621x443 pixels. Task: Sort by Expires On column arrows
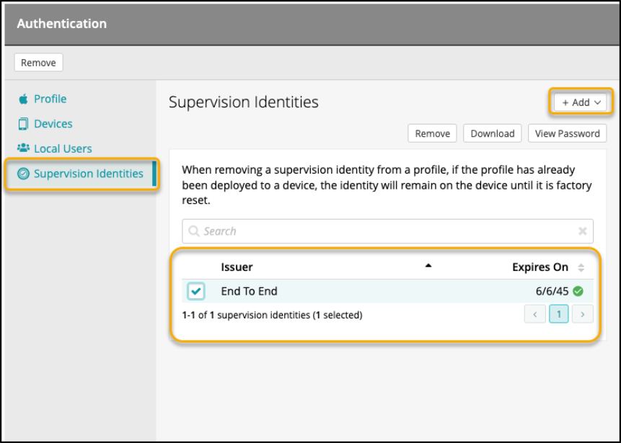point(581,267)
